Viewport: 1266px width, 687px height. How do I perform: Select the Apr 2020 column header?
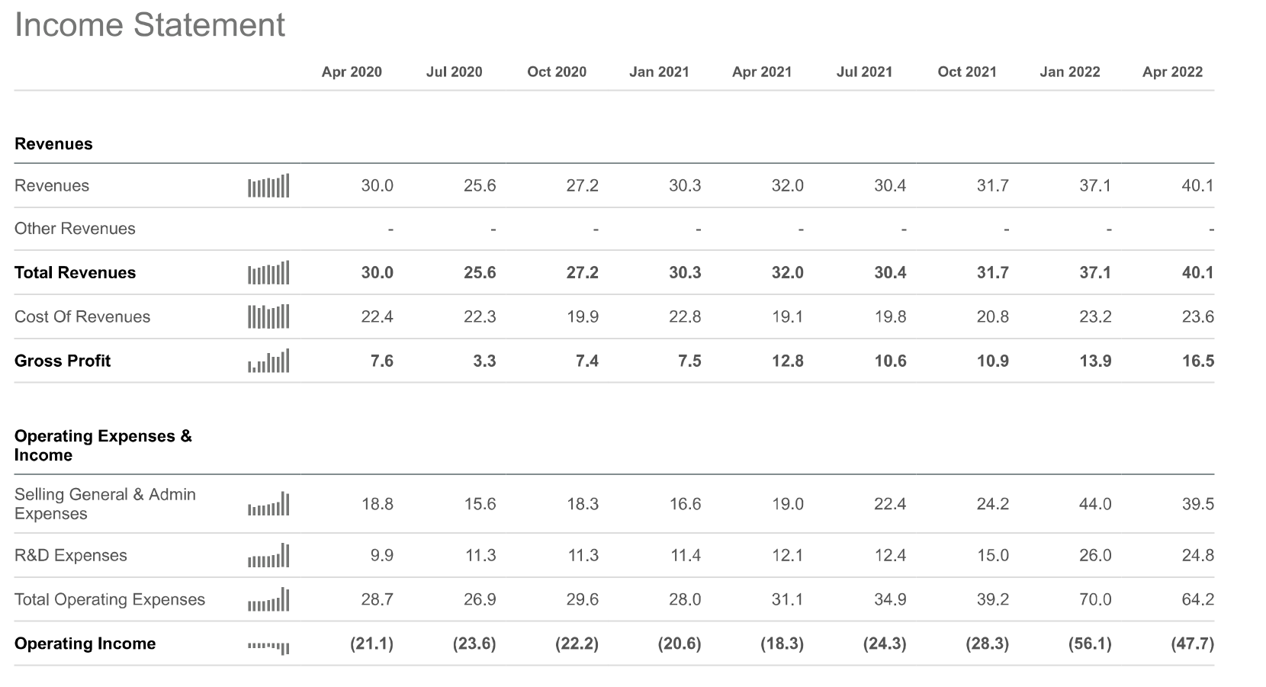(352, 72)
